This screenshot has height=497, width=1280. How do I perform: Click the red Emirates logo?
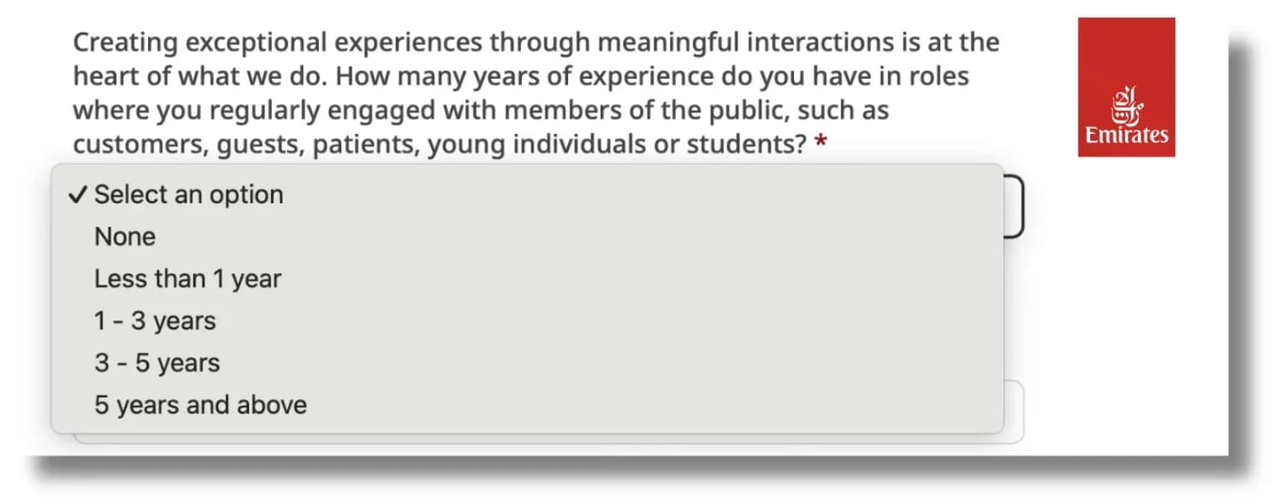[1126, 87]
